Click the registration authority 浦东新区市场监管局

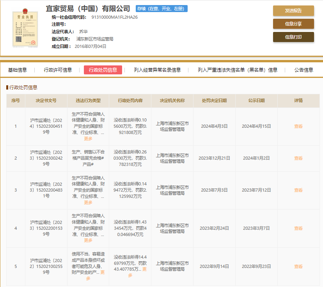click(x=95, y=39)
